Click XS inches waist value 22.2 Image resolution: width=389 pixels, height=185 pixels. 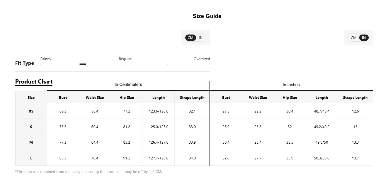[258, 111]
